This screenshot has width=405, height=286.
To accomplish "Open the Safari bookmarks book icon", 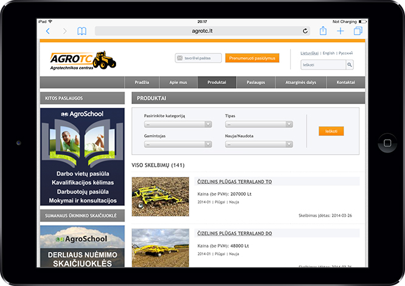I will tap(82, 31).
